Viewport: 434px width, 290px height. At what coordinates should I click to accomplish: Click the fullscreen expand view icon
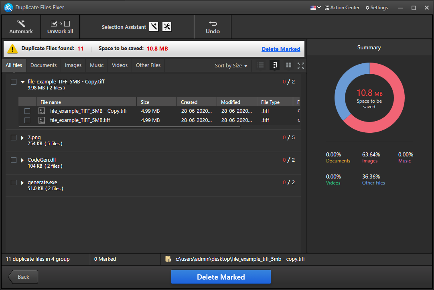[301, 66]
